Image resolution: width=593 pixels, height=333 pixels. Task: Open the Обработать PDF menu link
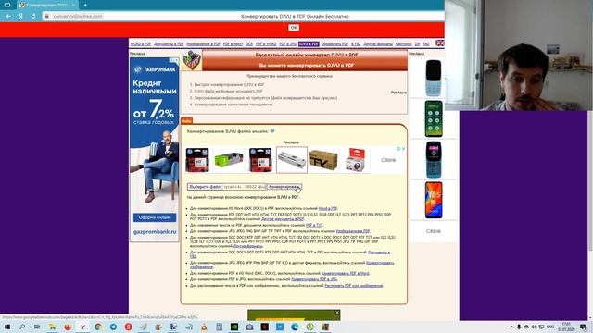[334, 44]
